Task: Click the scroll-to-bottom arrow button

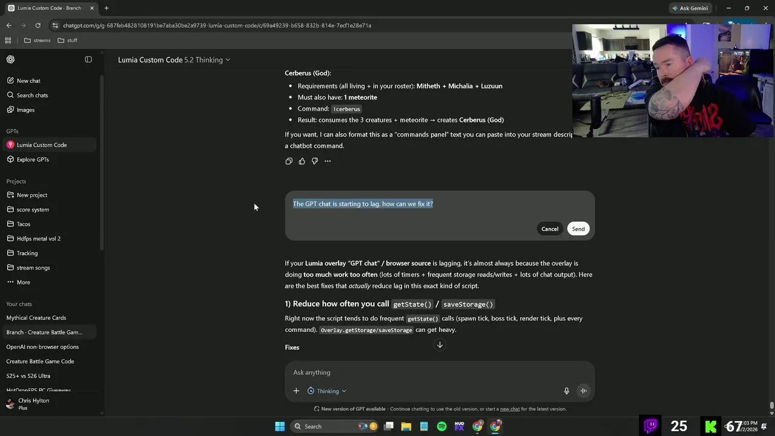Action: click(x=440, y=345)
